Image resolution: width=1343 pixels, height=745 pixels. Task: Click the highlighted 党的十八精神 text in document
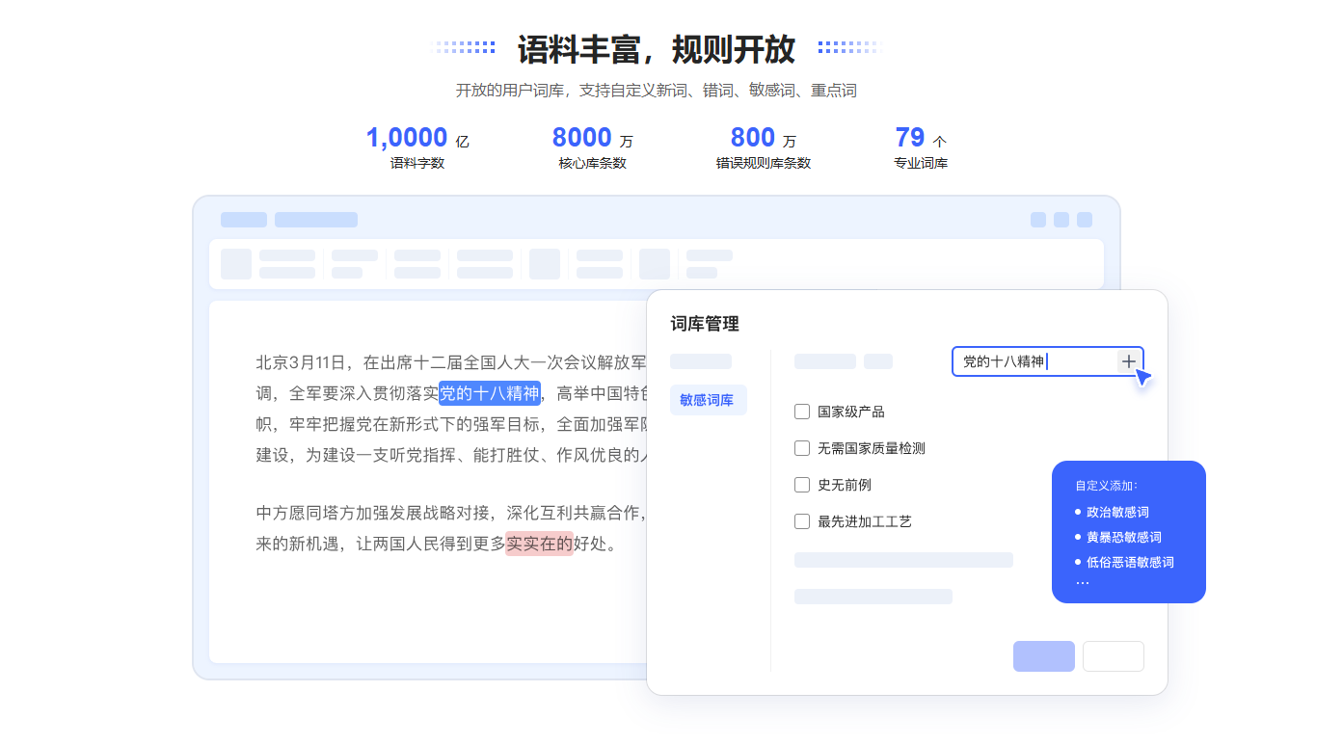tap(490, 393)
